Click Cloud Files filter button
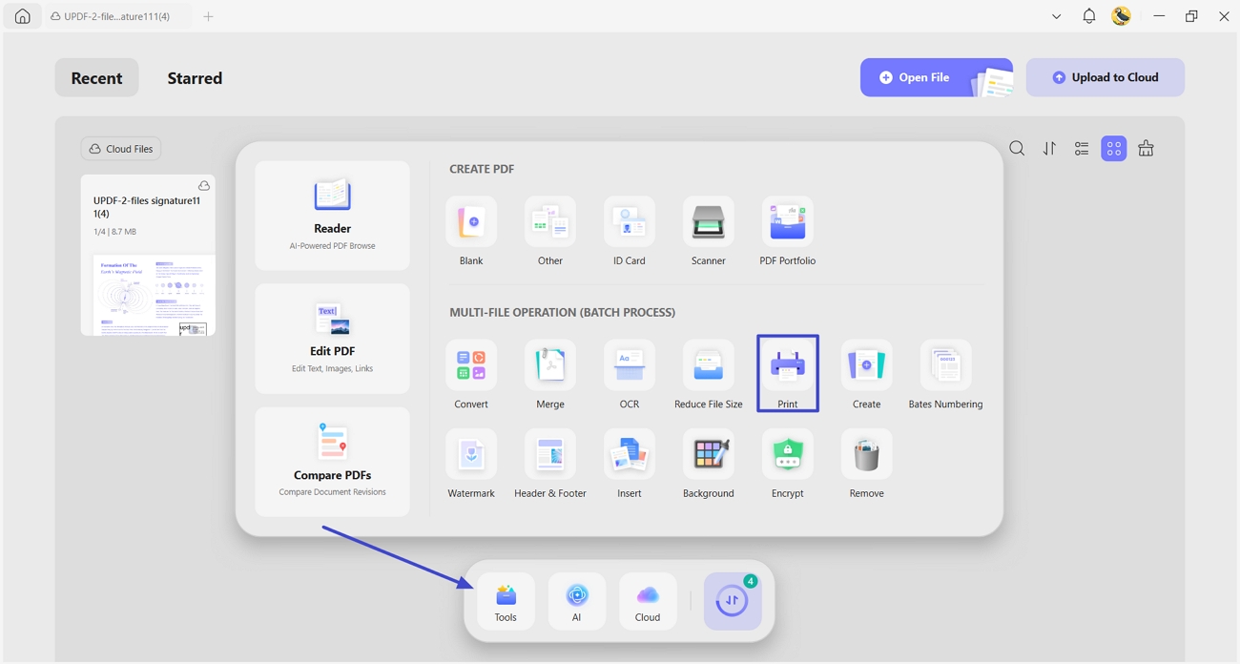The width and height of the screenshot is (1240, 664). click(121, 149)
